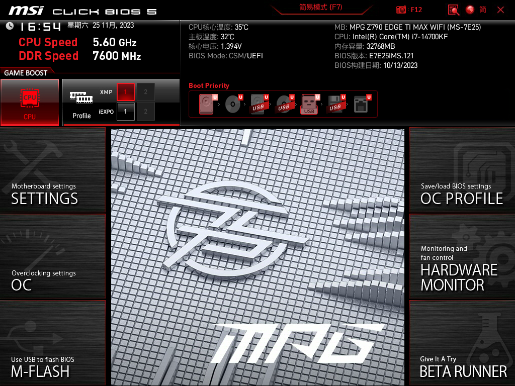Select the network boot device icon
This screenshot has height=386, width=515.
coord(361,104)
